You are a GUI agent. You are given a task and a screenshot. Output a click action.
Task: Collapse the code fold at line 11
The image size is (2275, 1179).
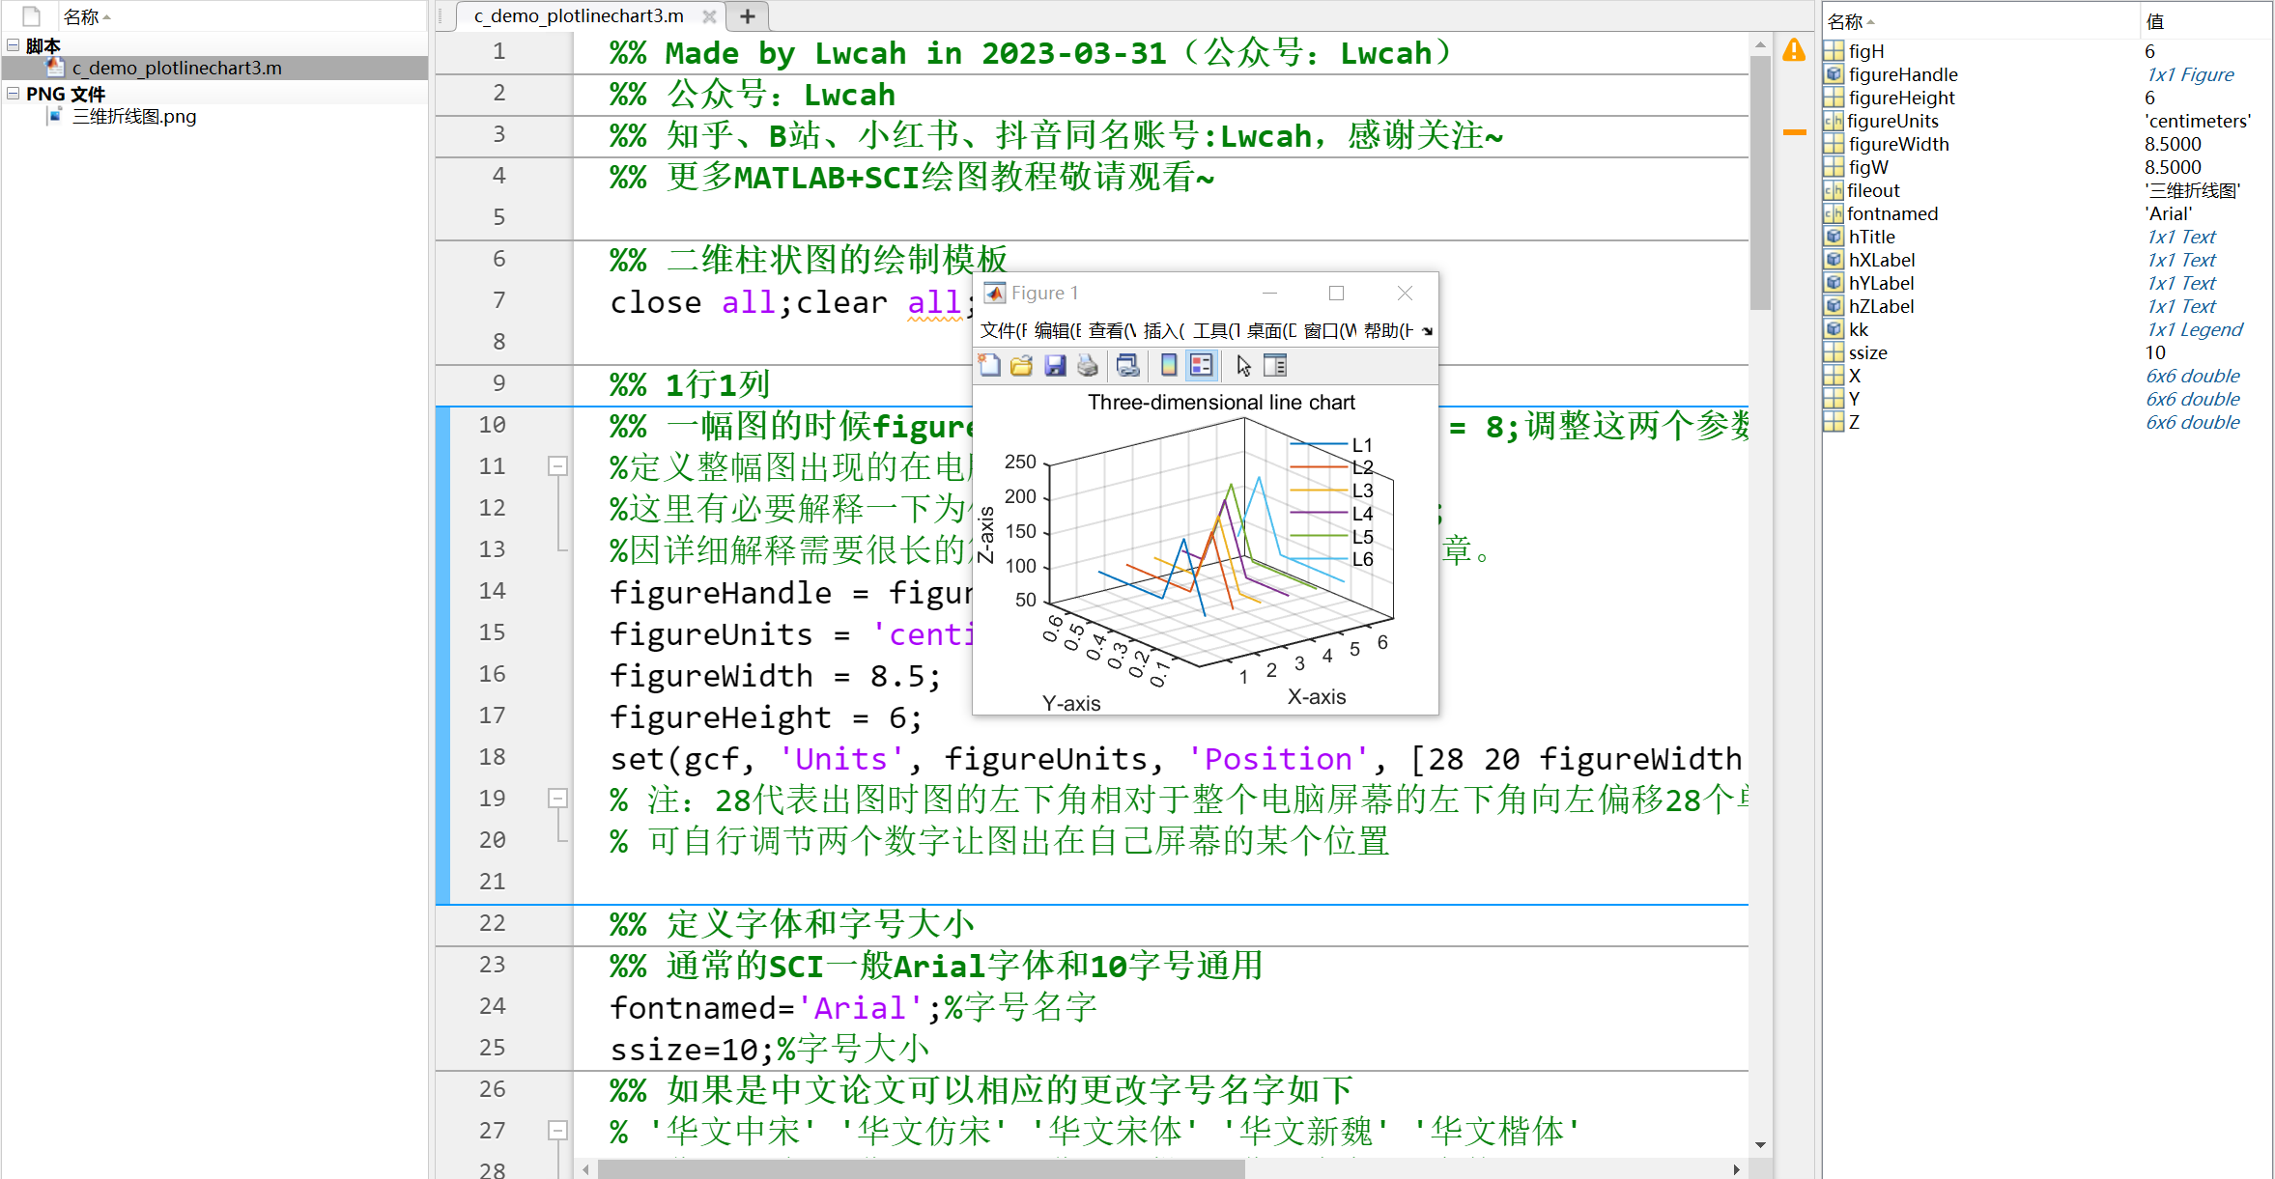coord(557,465)
